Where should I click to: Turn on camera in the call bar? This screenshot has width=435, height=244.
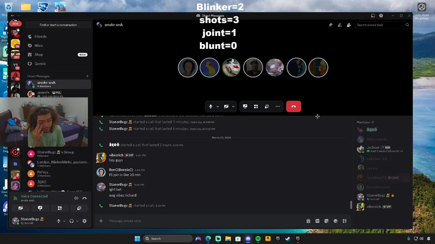pyautogui.click(x=226, y=106)
